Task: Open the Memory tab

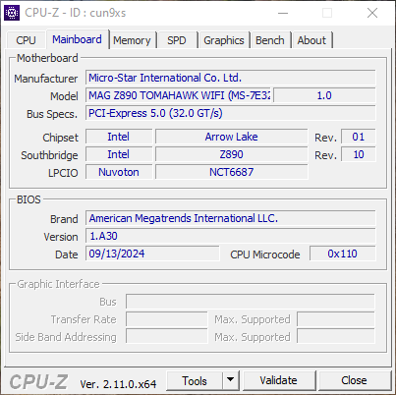Action: (x=132, y=40)
